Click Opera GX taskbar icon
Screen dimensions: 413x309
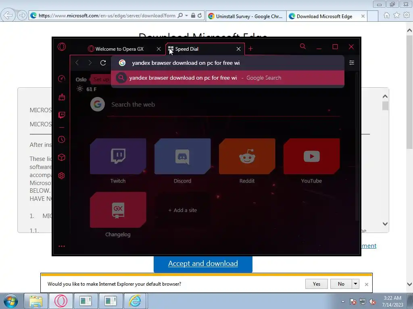[x=61, y=301]
